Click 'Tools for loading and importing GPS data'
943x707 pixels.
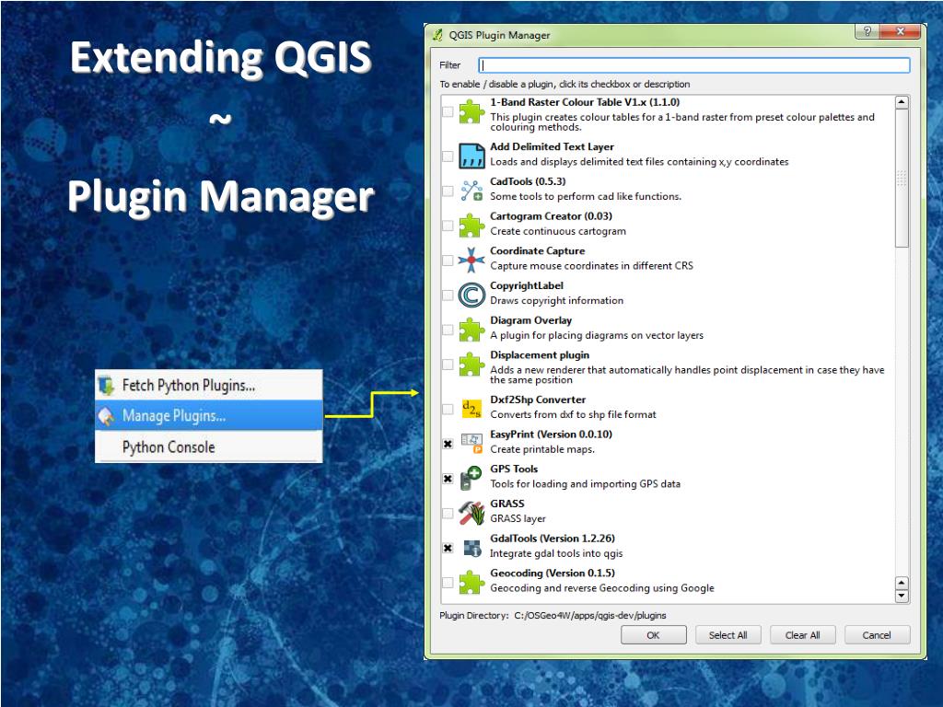tap(585, 484)
